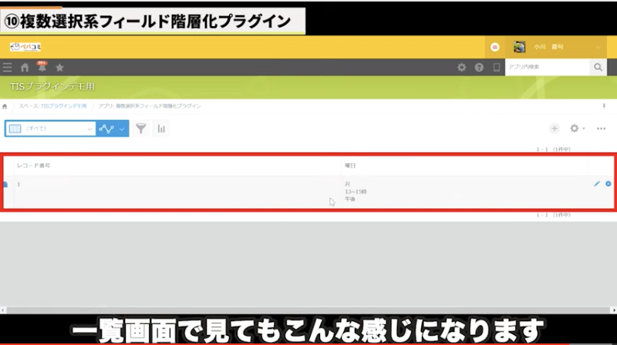Open the three-dot more options menu
The height and width of the screenshot is (345, 617).
coord(602,129)
